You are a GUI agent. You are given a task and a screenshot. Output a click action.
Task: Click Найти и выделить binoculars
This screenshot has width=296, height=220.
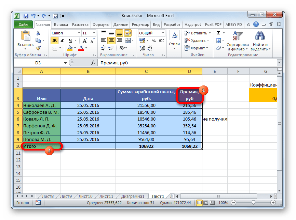pos(260,41)
